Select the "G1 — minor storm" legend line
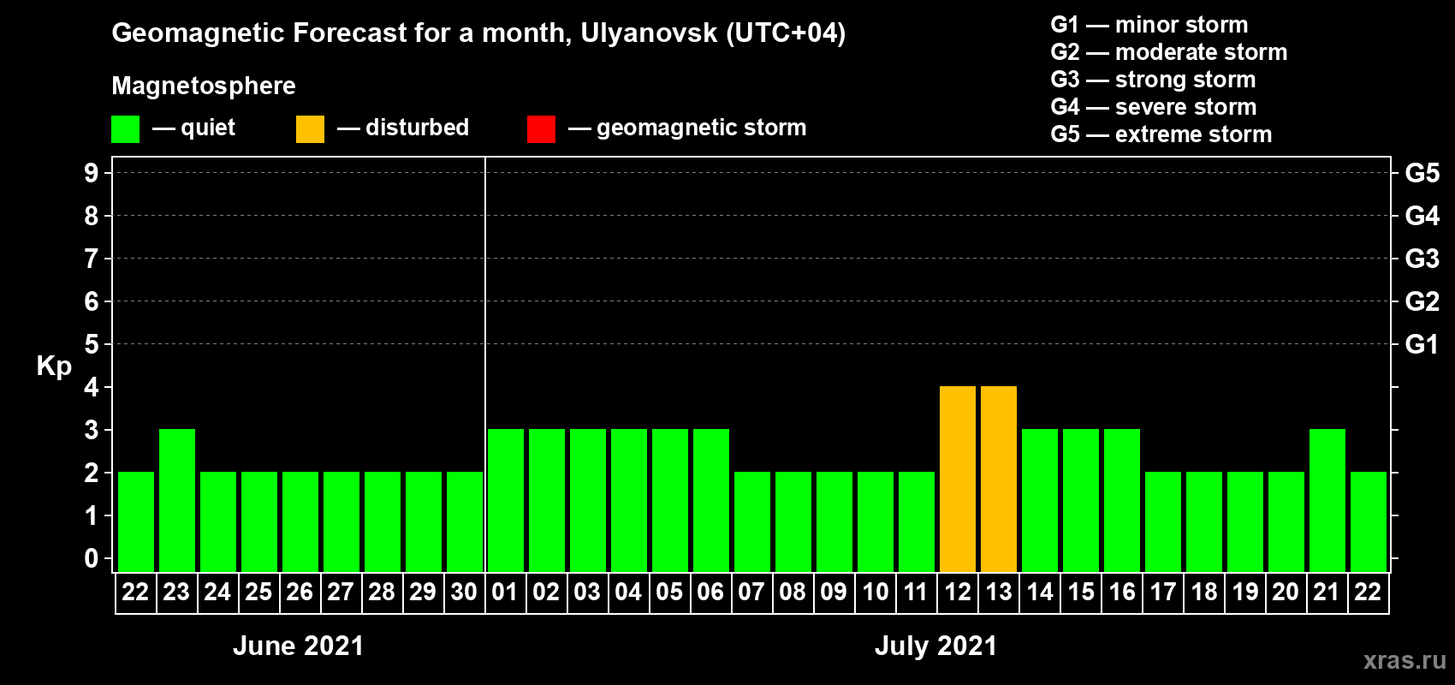Image resolution: width=1455 pixels, height=685 pixels. click(x=1149, y=25)
